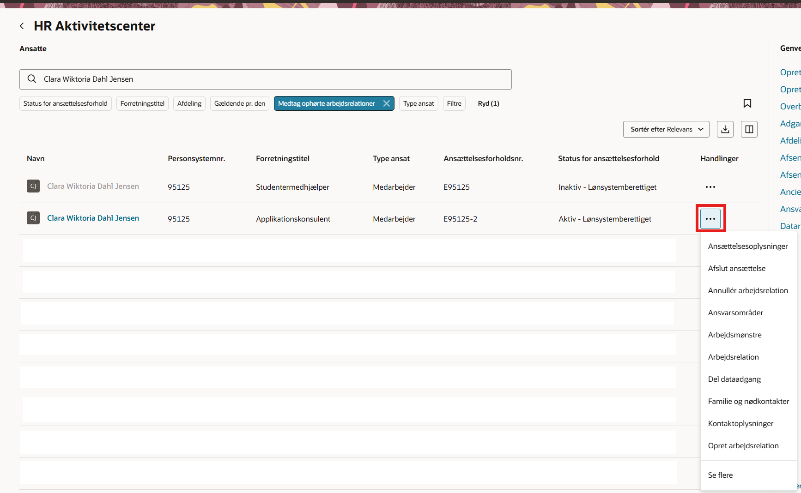Select Afslut ansættelse from the menu
This screenshot has width=801, height=493.
click(737, 268)
